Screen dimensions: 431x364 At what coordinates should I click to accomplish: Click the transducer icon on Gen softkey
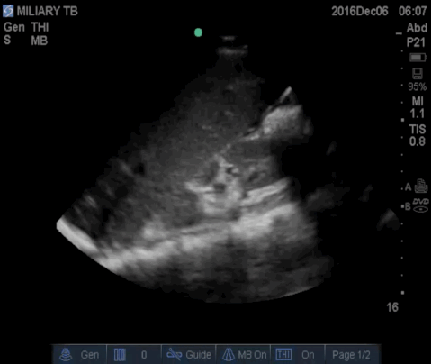pyautogui.click(x=66, y=354)
